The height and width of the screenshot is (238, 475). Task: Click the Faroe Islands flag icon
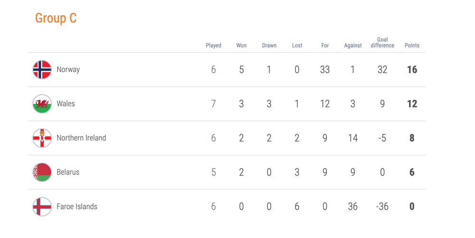pyautogui.click(x=42, y=207)
